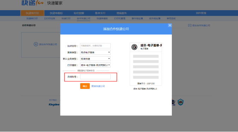Open the 快递单打印 main tab
Image resolution: width=238 pixels, height=132 pixels.
coord(32,13)
